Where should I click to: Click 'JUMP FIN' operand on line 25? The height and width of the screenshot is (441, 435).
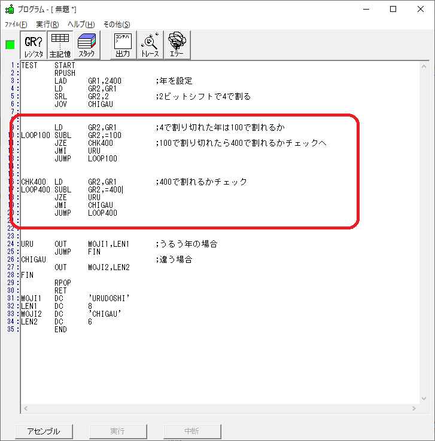tap(95, 252)
